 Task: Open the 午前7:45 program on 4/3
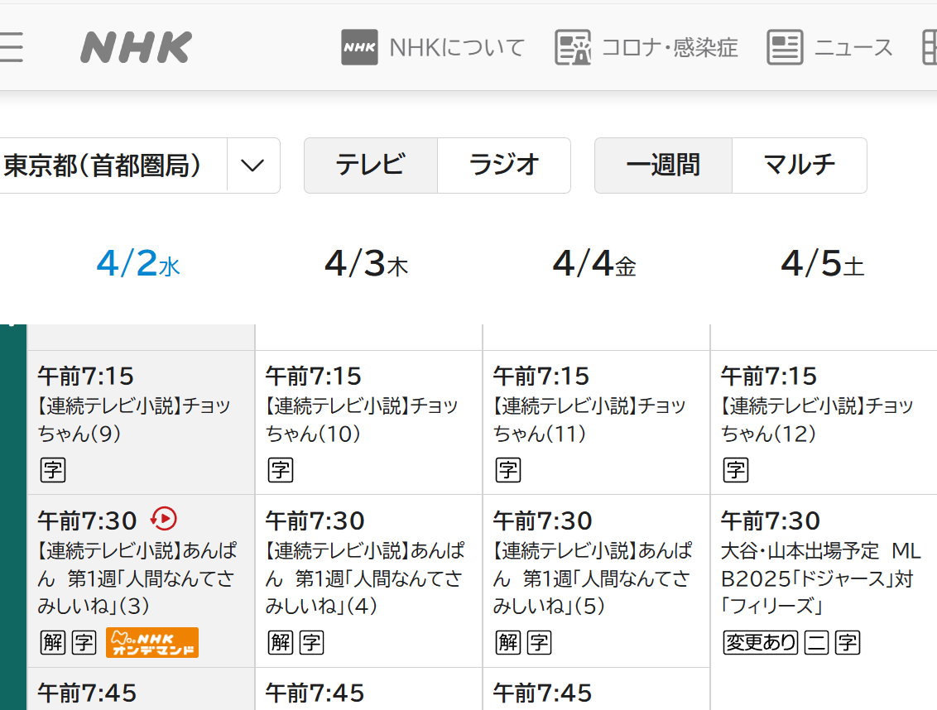pos(368,689)
